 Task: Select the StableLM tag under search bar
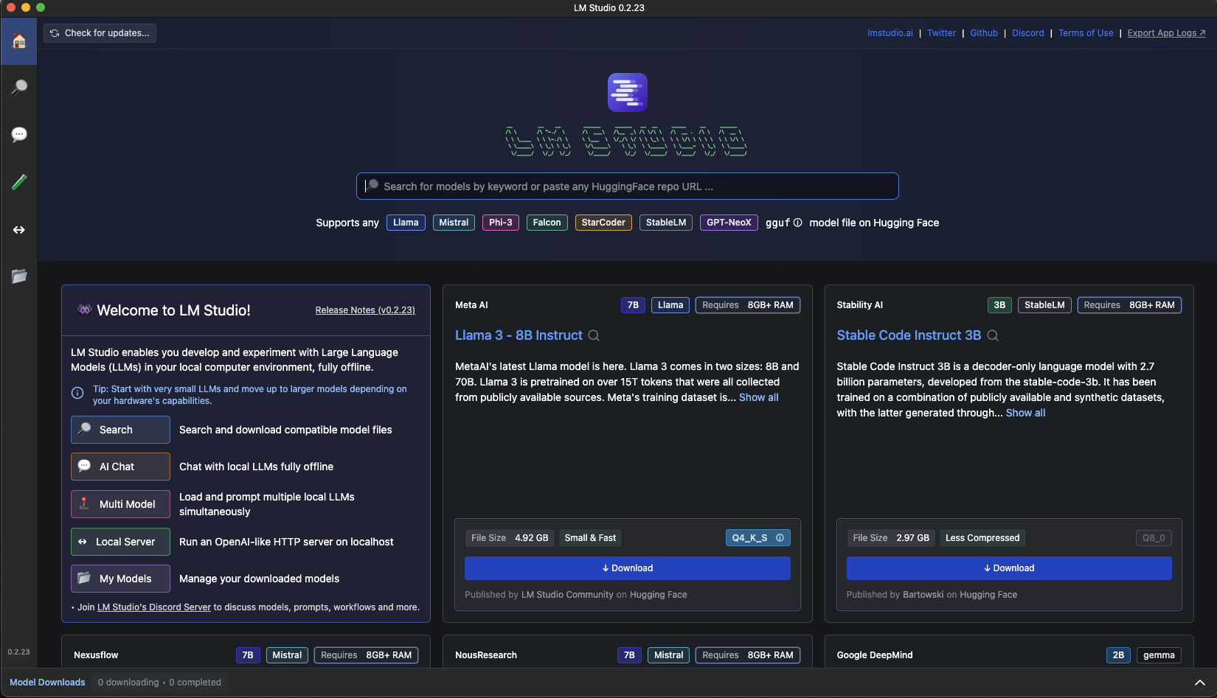click(x=666, y=223)
